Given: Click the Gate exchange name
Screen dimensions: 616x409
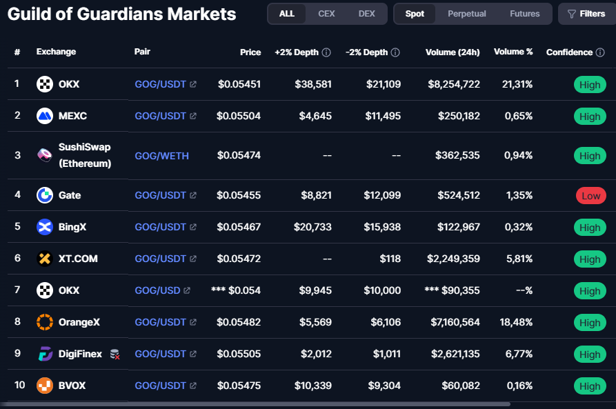Looking at the screenshot, I should tap(70, 195).
